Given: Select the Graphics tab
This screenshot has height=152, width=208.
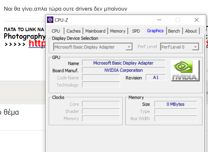Looking at the screenshot, I should (155, 31).
